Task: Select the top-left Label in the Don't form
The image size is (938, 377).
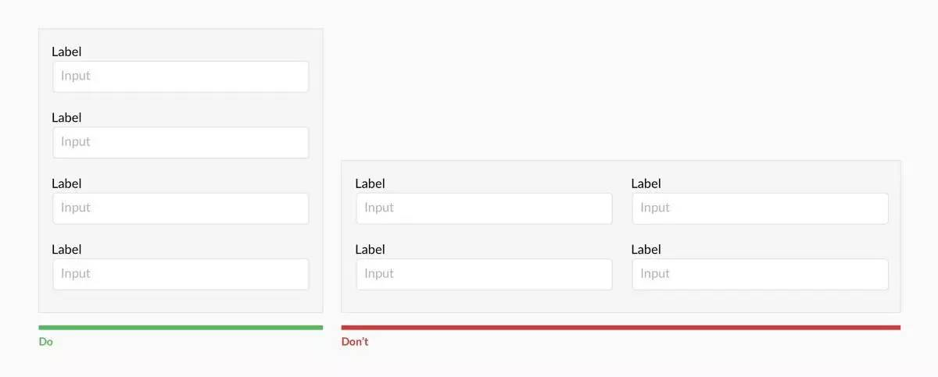Action: tap(370, 183)
